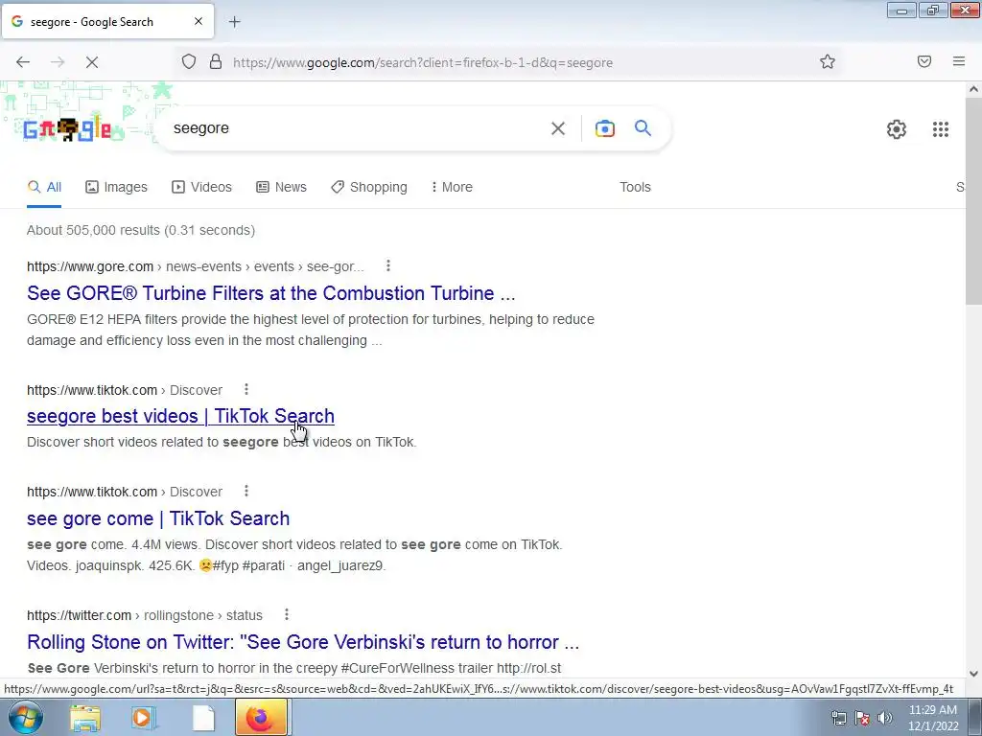Switch to News tab
This screenshot has height=736, width=982.
point(281,187)
